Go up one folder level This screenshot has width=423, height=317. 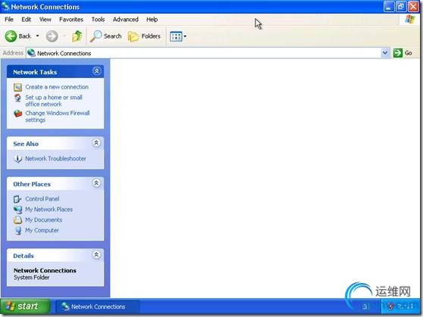77,36
